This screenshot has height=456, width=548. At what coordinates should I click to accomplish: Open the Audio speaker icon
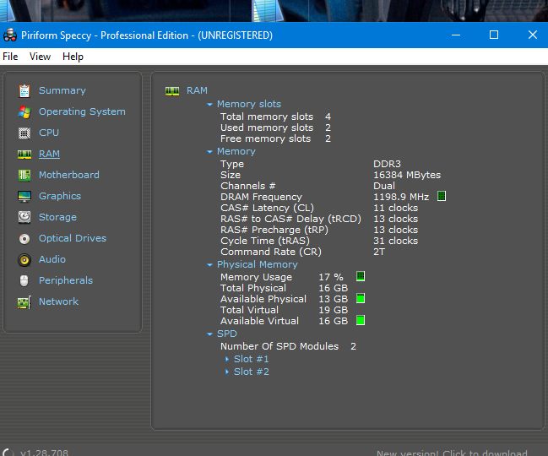tap(24, 259)
